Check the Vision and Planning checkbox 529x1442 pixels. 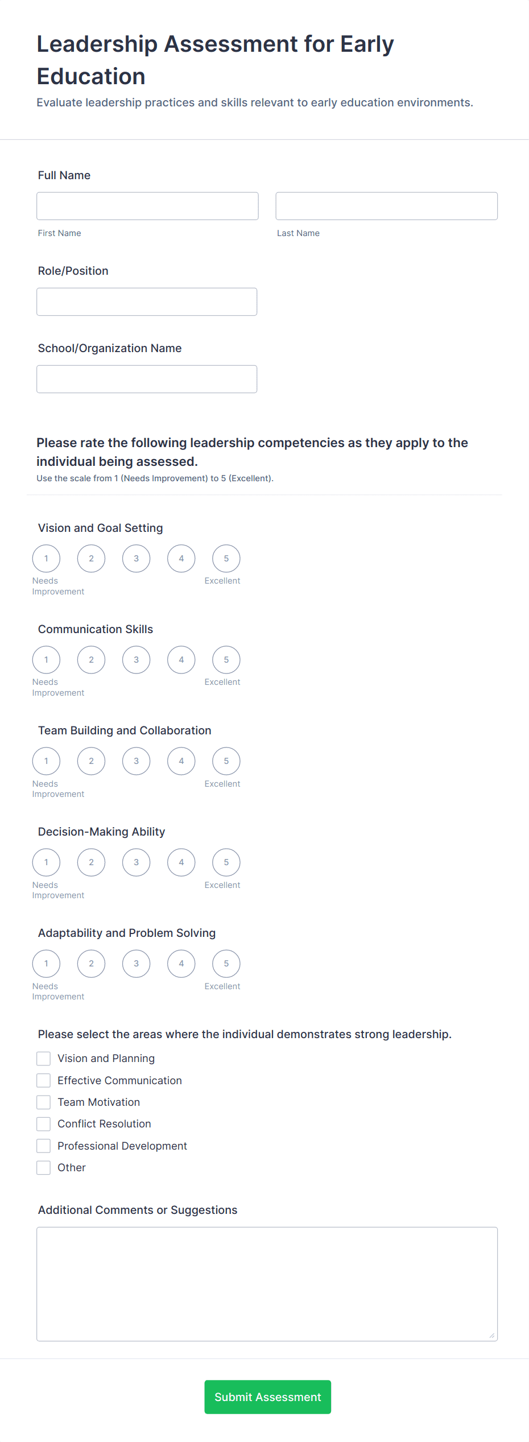44,1058
